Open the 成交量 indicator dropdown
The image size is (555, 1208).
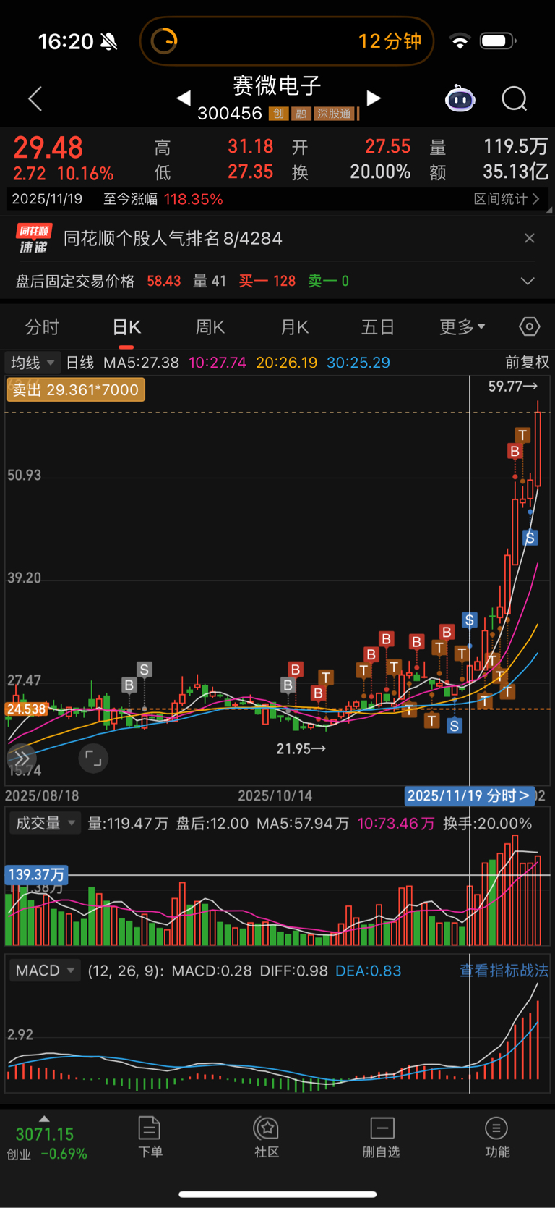pyautogui.click(x=45, y=824)
